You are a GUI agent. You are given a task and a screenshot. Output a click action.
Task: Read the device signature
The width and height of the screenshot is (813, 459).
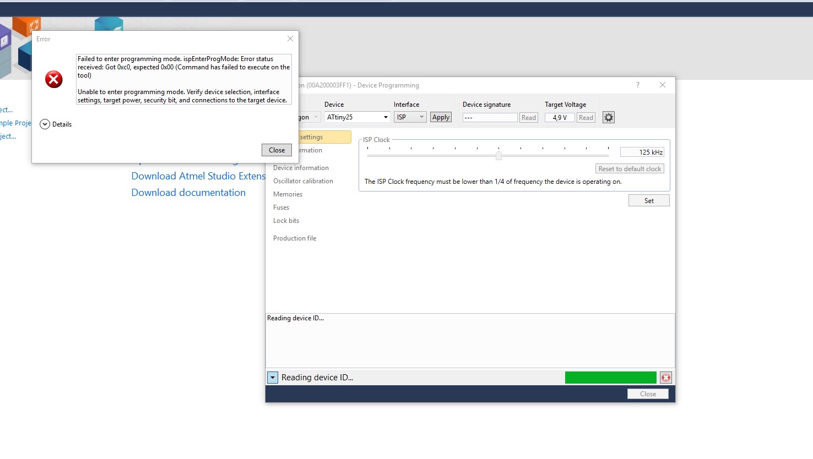point(528,118)
